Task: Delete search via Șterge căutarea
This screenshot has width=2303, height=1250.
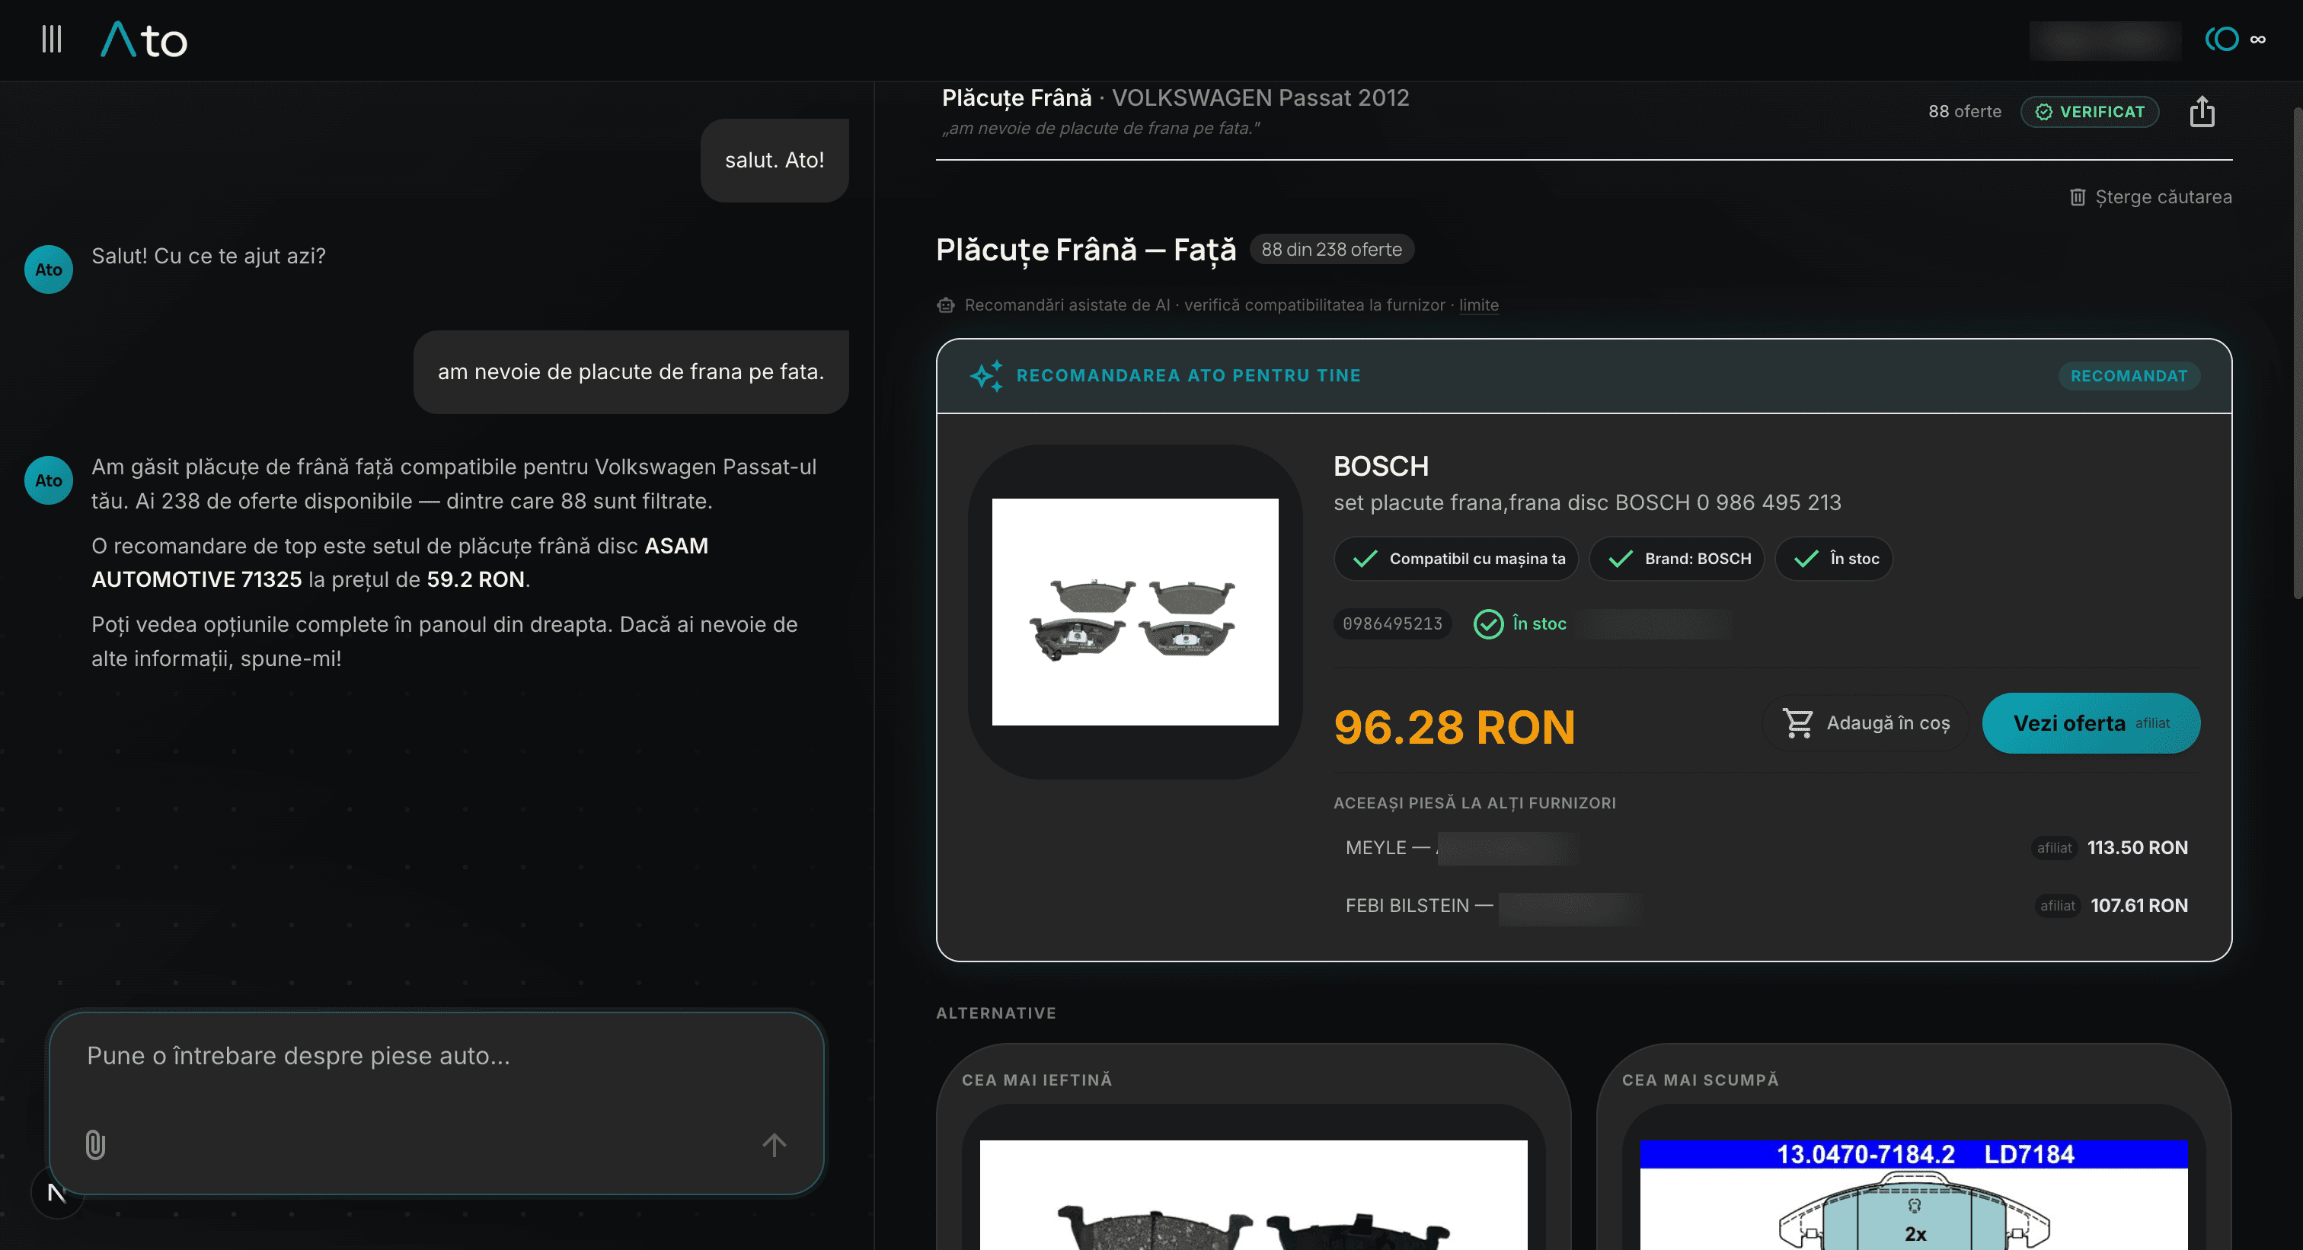Action: [x=2150, y=196]
